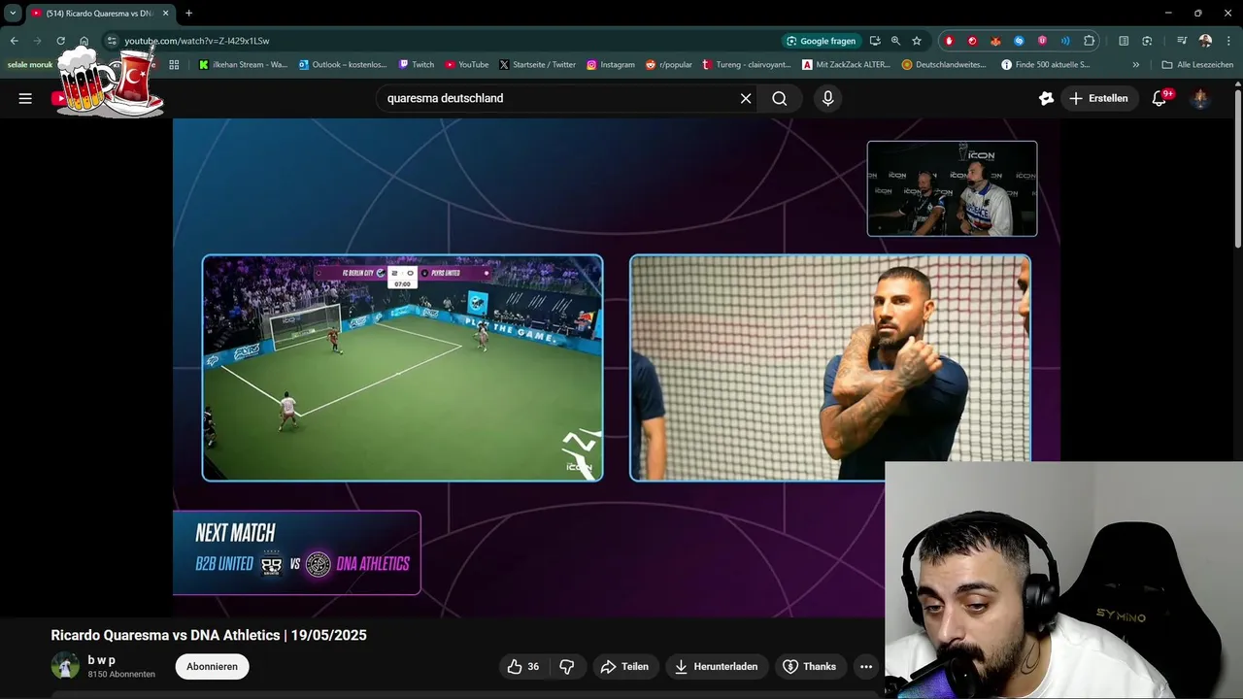
Task: Open the YouTube account avatar menu
Action: pyautogui.click(x=1200, y=98)
